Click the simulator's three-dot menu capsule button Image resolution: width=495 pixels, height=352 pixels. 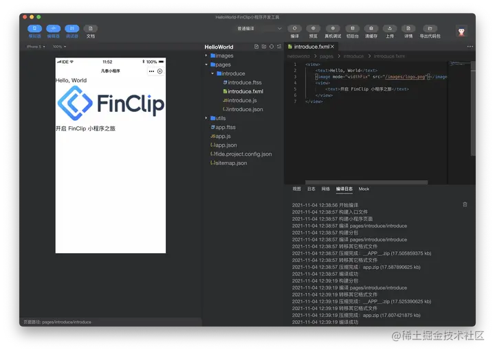point(151,71)
